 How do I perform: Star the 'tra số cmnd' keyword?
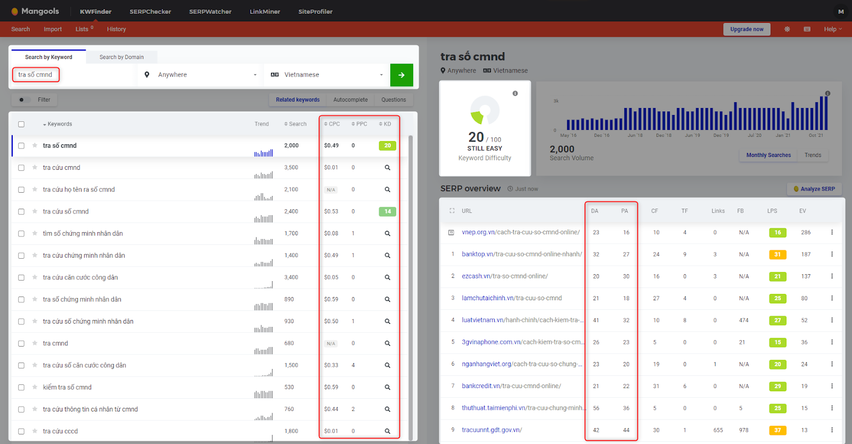[35, 145]
